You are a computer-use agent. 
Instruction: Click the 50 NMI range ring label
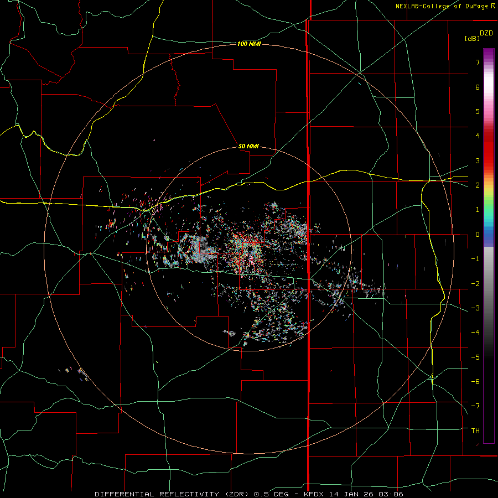[248, 147]
